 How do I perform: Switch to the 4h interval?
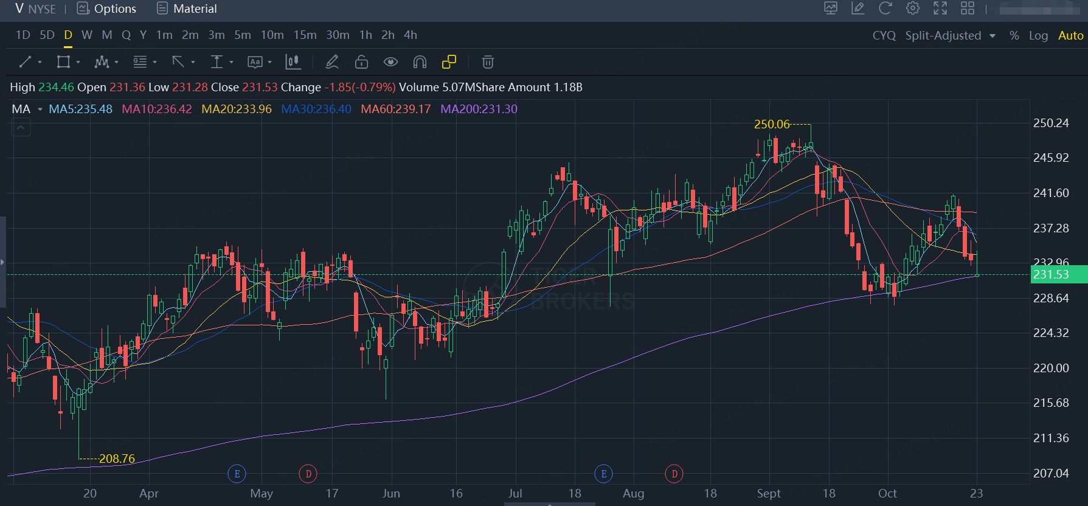pos(411,35)
